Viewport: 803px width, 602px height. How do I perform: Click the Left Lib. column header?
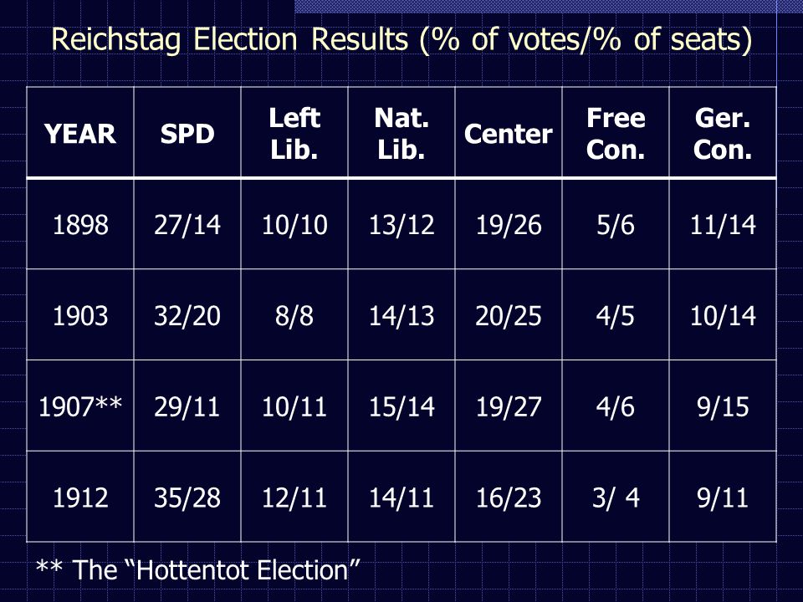point(294,134)
